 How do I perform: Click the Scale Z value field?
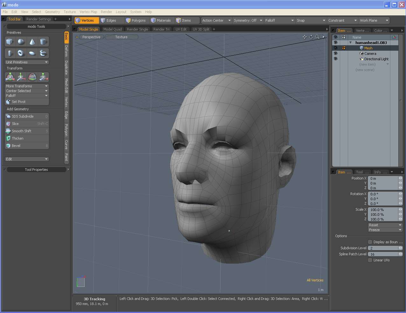click(383, 219)
